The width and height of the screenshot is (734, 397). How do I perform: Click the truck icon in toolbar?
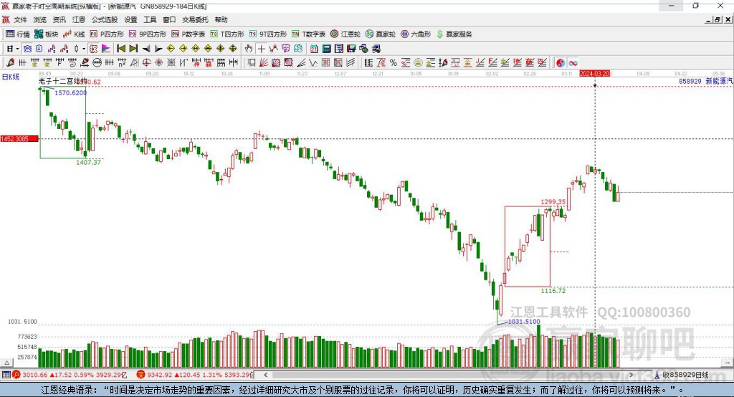pos(376,49)
